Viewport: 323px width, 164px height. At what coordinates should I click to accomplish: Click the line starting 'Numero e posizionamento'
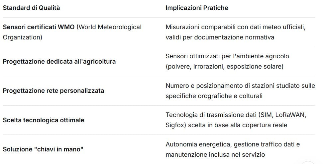coord(240,86)
